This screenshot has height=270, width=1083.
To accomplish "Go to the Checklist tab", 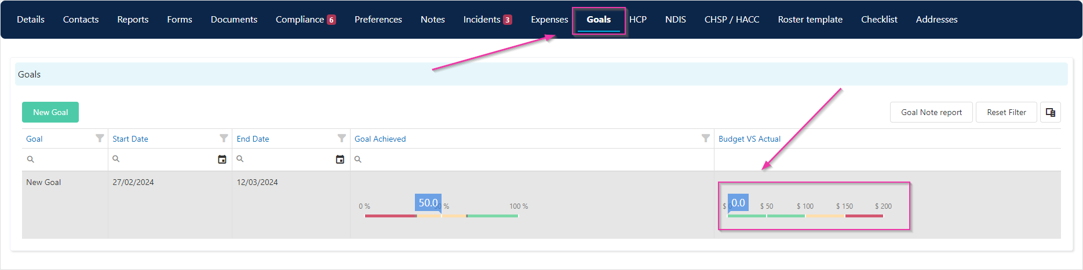I will 879,20.
